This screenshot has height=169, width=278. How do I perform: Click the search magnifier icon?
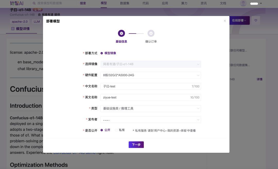click(34, 3)
